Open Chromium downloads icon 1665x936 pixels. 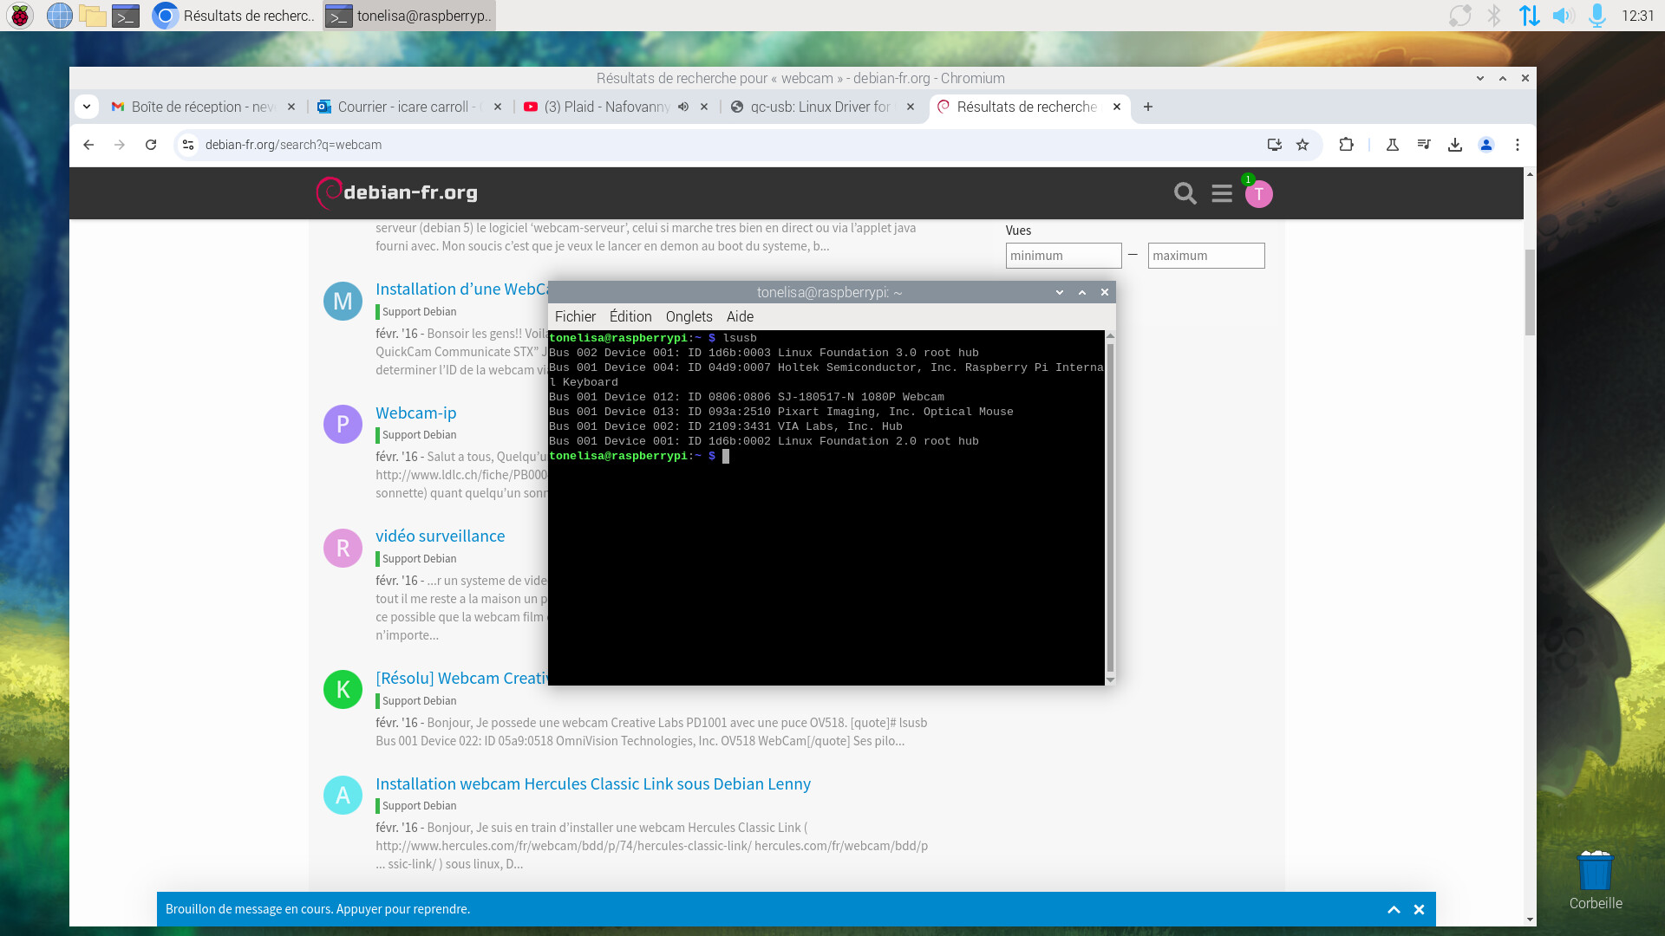pos(1455,145)
